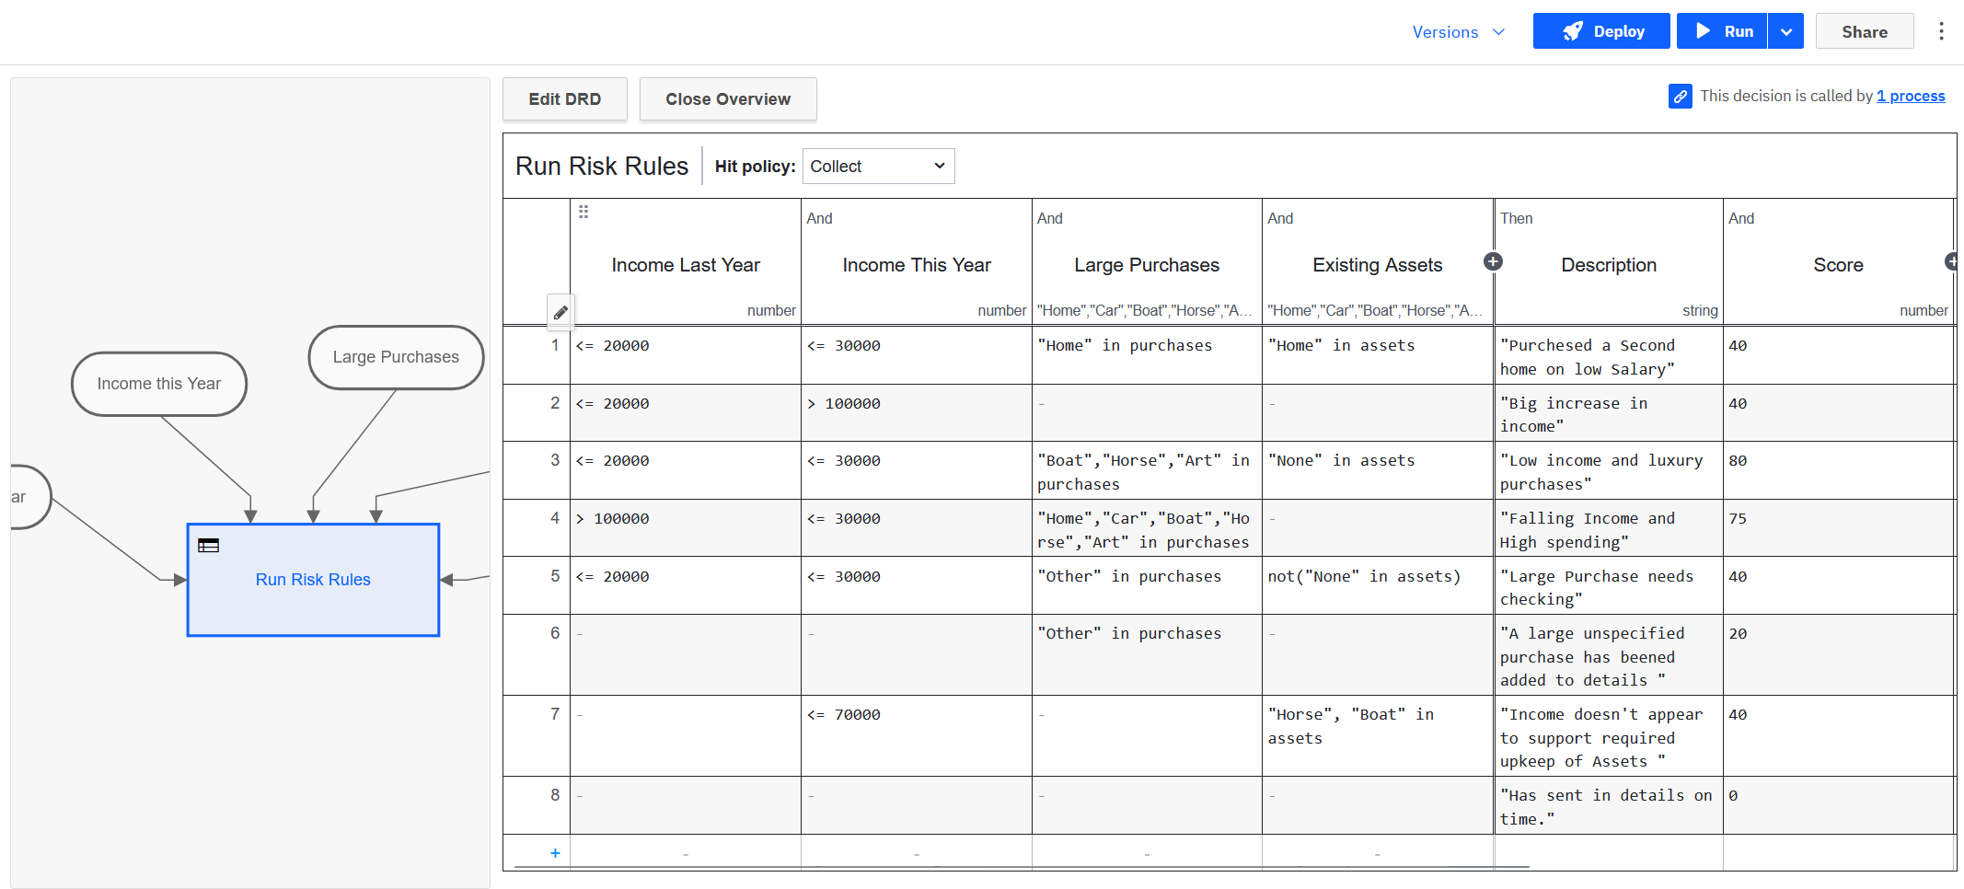Image resolution: width=1964 pixels, height=889 pixels.
Task: Click the pencil edit icon in table corner
Action: (x=560, y=312)
